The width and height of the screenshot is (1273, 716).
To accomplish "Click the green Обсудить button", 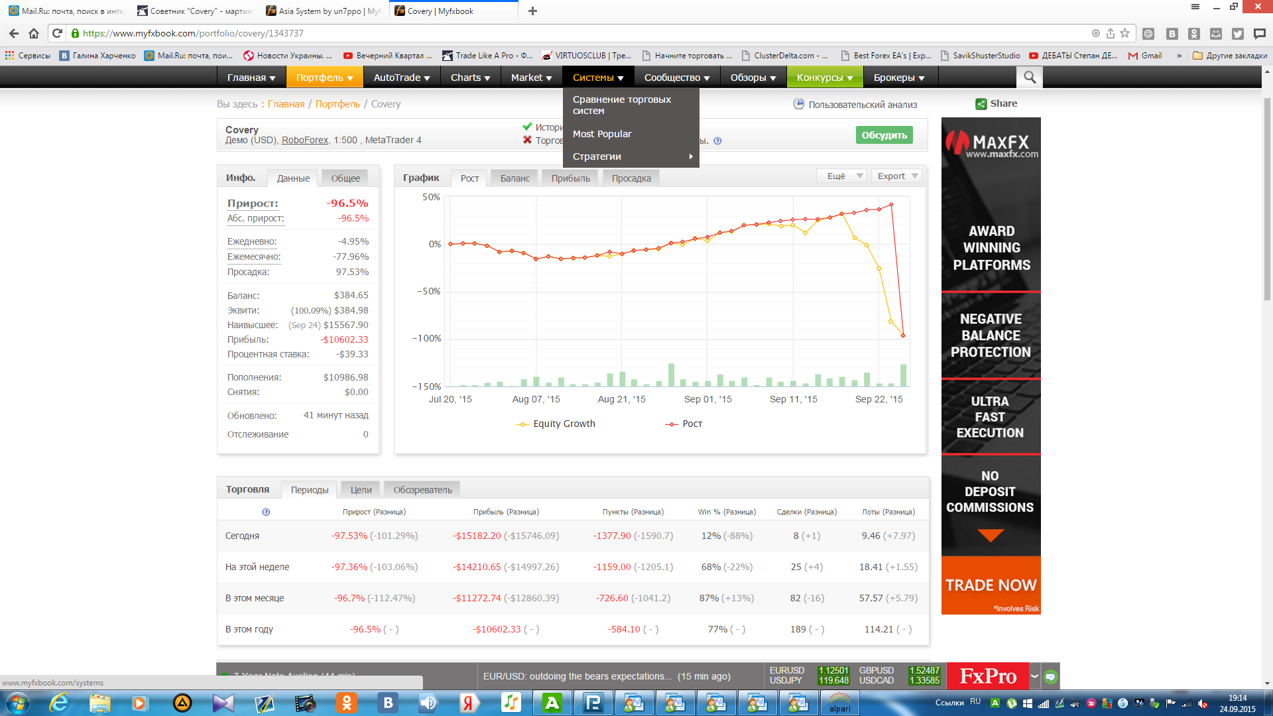I will [884, 135].
